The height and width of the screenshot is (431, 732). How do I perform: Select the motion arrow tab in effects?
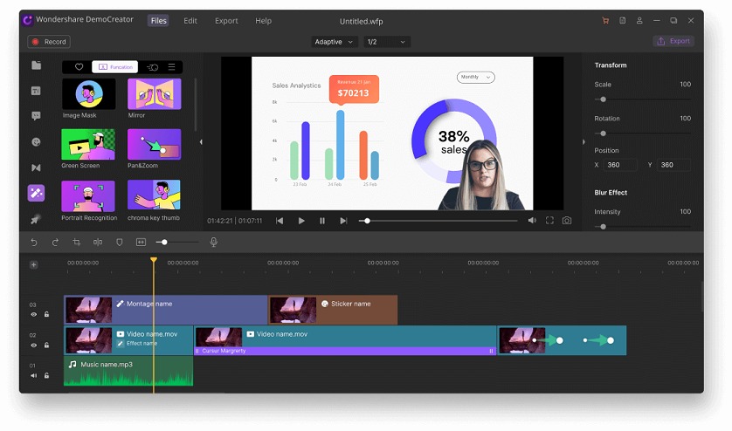tap(152, 67)
